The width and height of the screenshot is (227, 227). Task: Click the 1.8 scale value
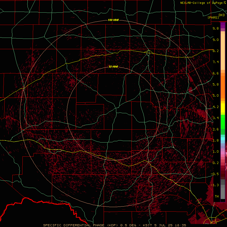tap(216, 140)
